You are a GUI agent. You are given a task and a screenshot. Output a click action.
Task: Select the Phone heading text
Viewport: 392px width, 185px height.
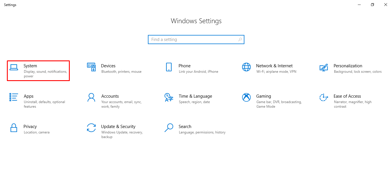[185, 66]
